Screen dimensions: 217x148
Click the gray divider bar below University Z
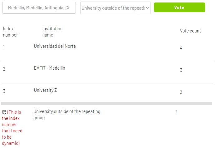(106, 103)
